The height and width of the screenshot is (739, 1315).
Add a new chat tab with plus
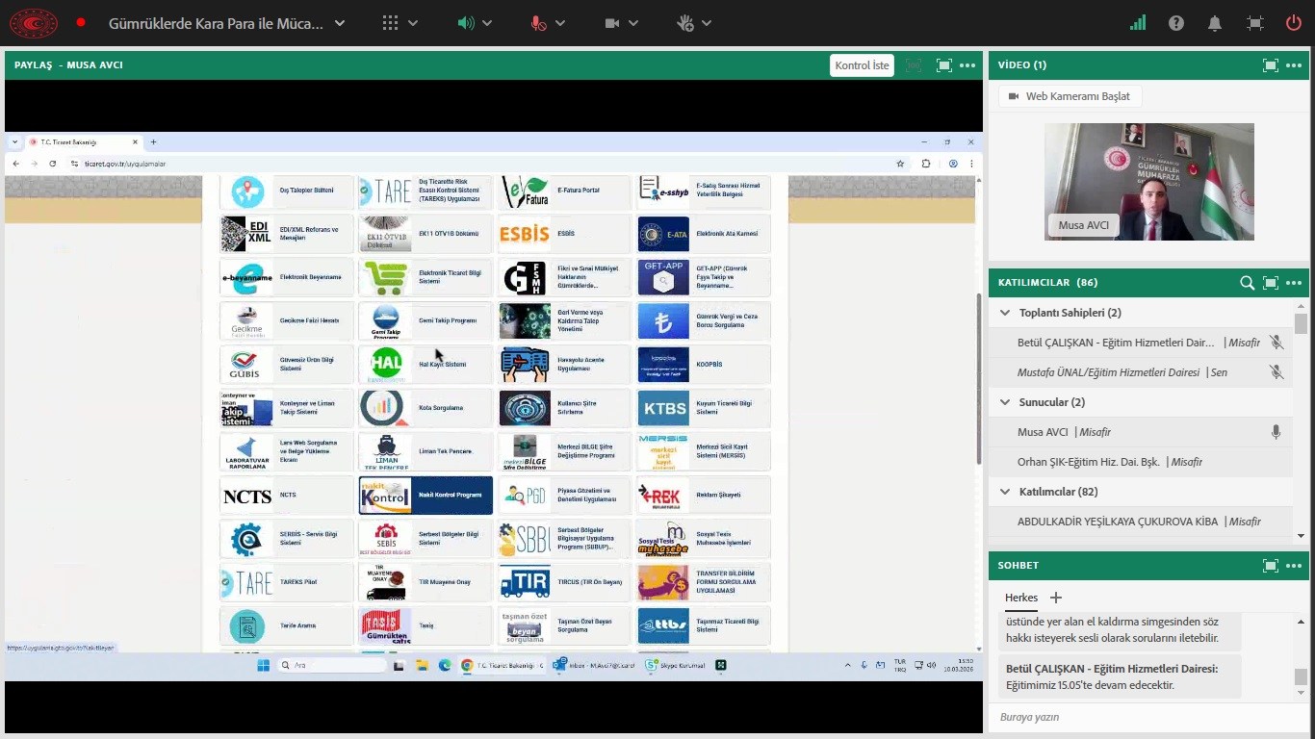[x=1056, y=598]
